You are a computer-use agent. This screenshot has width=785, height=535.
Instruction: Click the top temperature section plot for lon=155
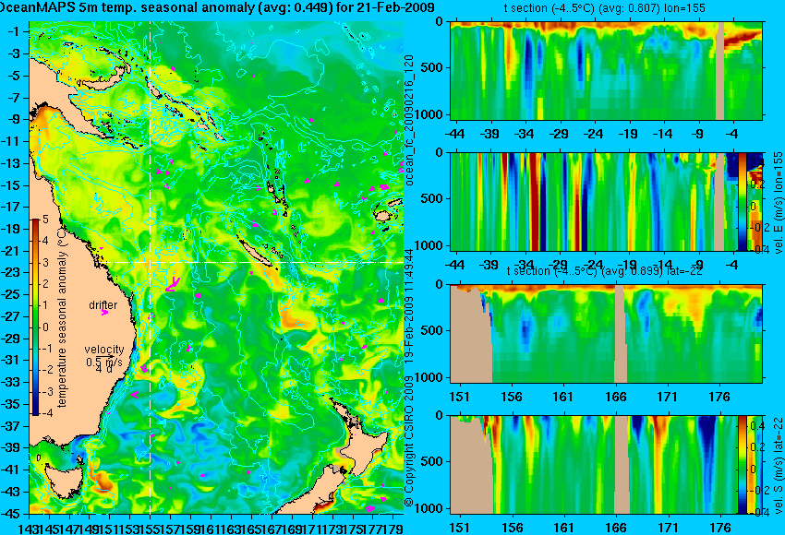606,70
